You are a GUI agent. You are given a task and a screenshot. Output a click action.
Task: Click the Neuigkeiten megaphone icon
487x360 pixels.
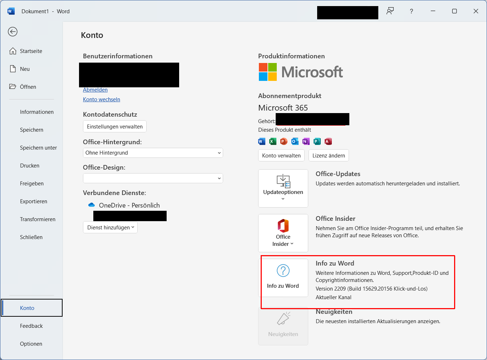tap(283, 318)
